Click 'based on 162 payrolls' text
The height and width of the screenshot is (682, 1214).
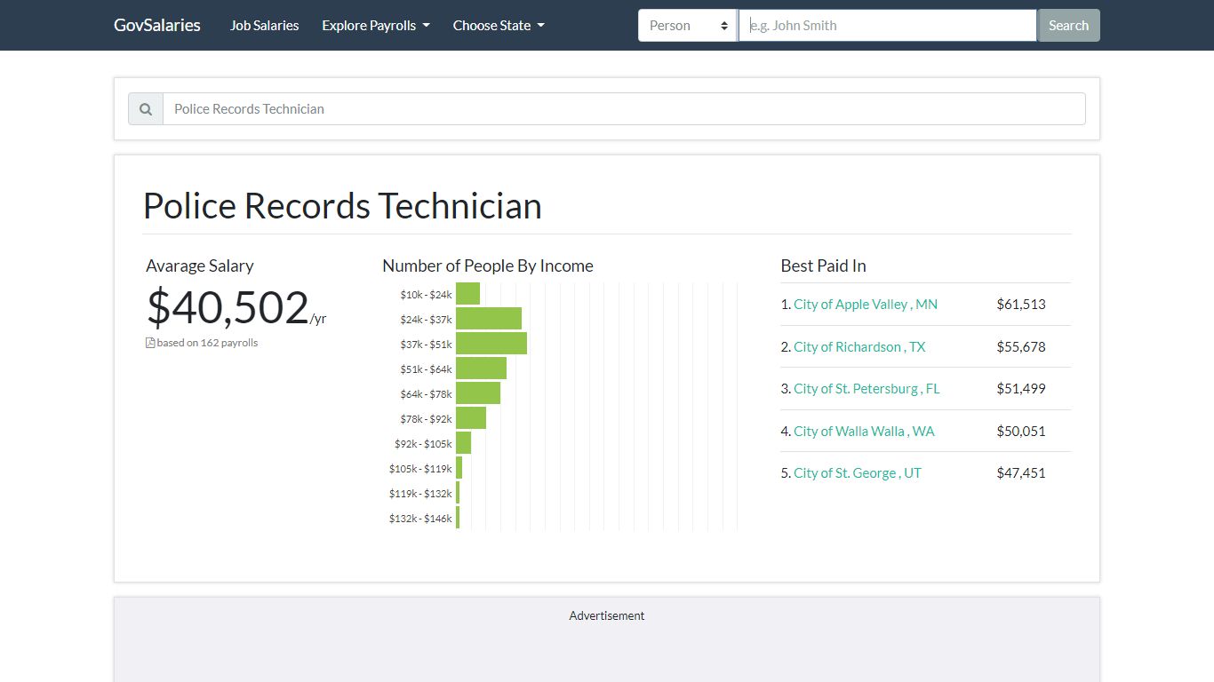click(x=207, y=343)
